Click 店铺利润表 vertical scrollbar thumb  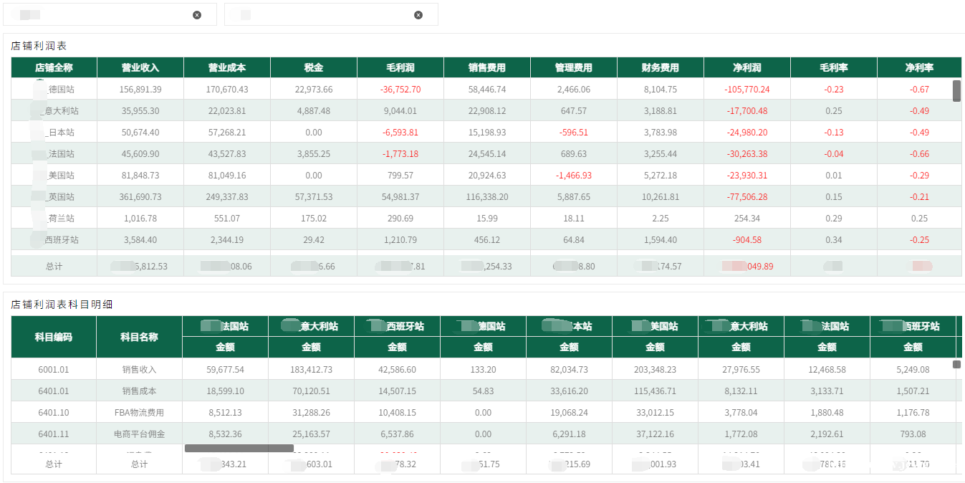(x=956, y=91)
